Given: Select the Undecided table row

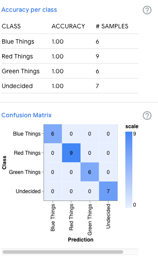Looking at the screenshot, I should pyautogui.click(x=70, y=86).
